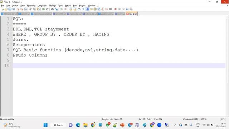This screenshot has width=229, height=129.
Task: Click the New file toolbar icon
Action: tap(3, 9)
